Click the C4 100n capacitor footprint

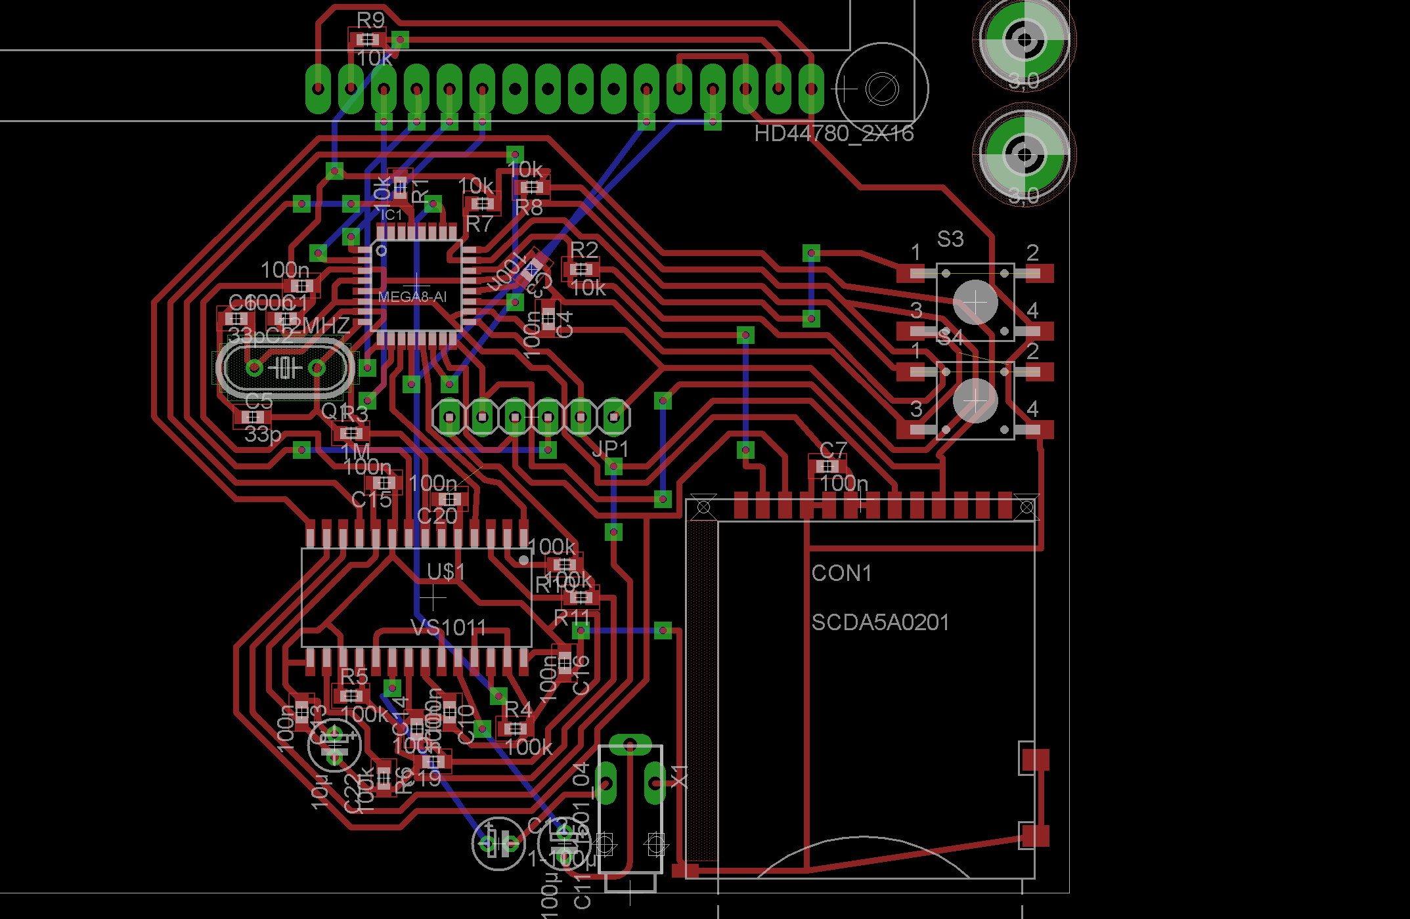(548, 318)
